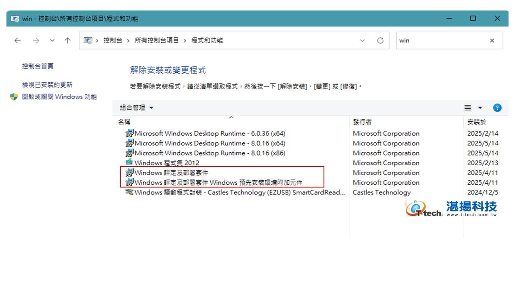Screen dimensions: 517x291
Task: Click the Castles Technology publisher cell
Action: [382, 192]
